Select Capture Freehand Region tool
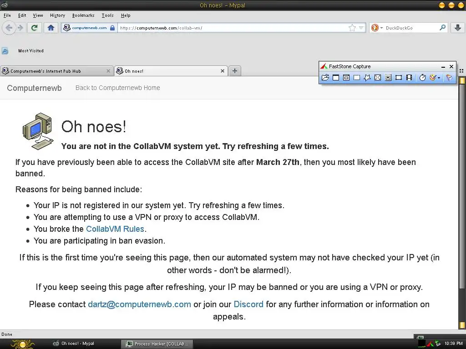Viewport: 466px width, 349px height. tap(367, 77)
